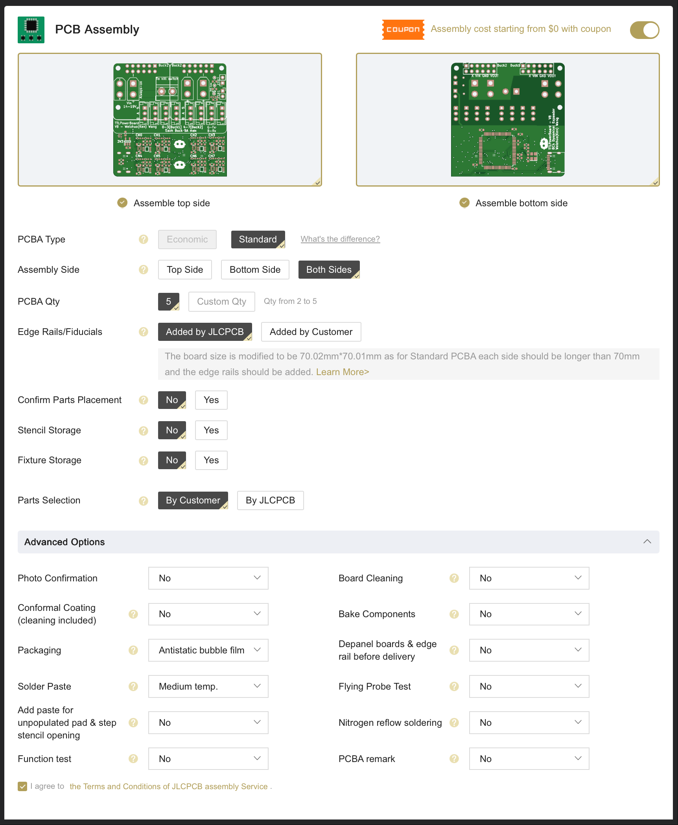
Task: Click the orange coupon badge icon
Action: (403, 30)
